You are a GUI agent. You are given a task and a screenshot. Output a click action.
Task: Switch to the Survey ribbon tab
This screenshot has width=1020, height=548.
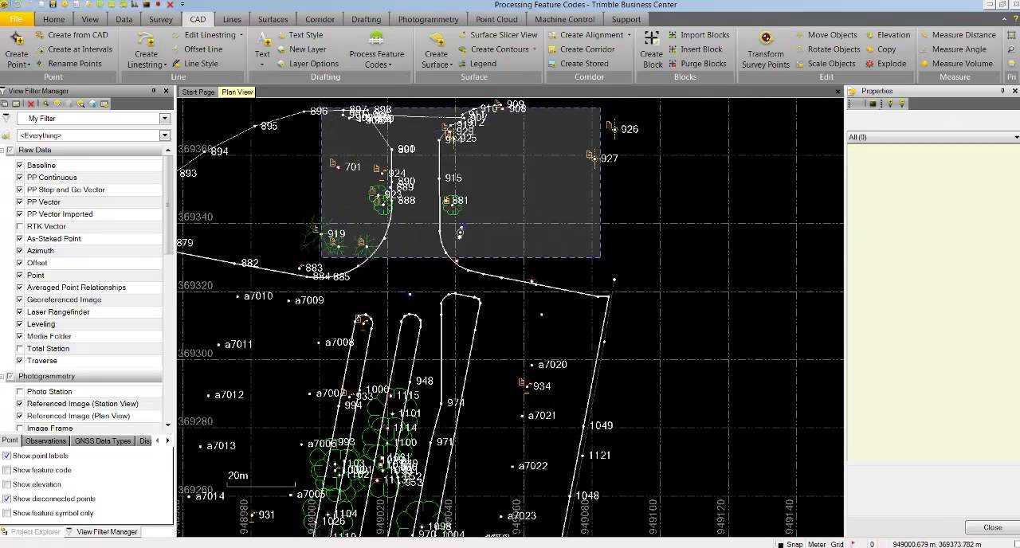(x=160, y=19)
